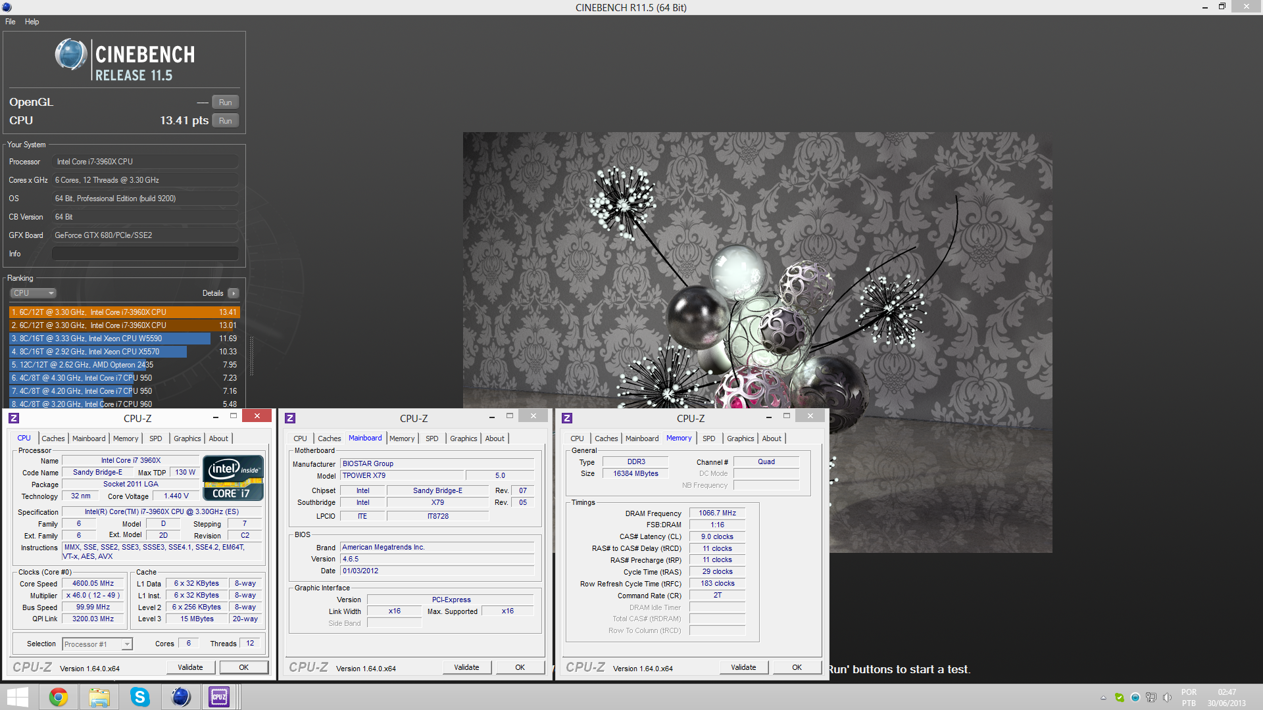Click the Info input field in Your System

pos(145,254)
